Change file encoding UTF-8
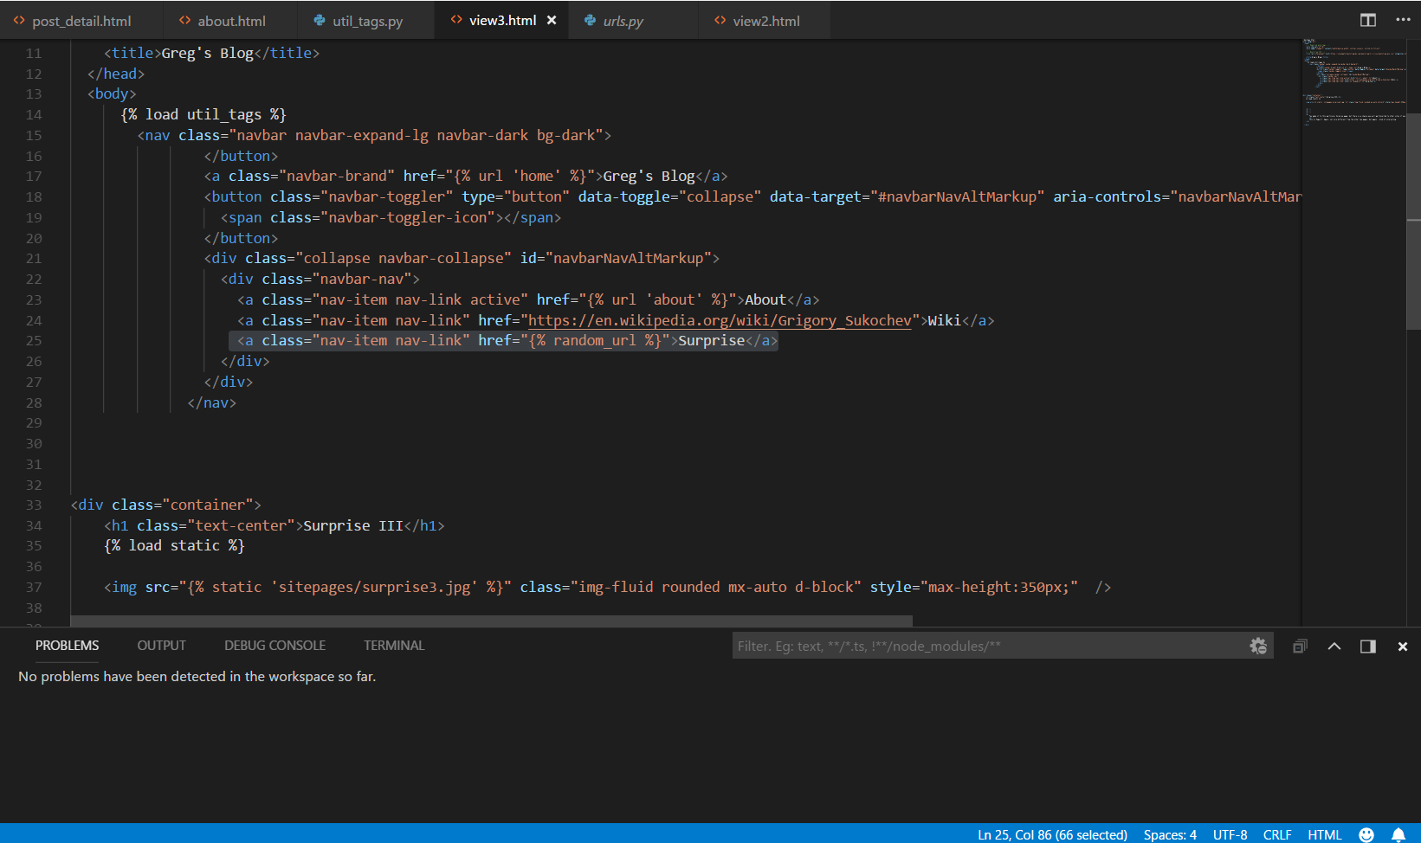Image resolution: width=1421 pixels, height=843 pixels. pyautogui.click(x=1230, y=834)
